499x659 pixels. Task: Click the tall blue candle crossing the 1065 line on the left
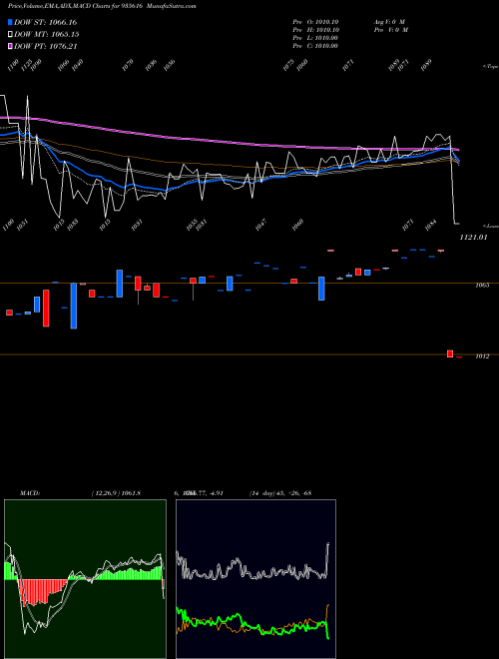click(74, 306)
